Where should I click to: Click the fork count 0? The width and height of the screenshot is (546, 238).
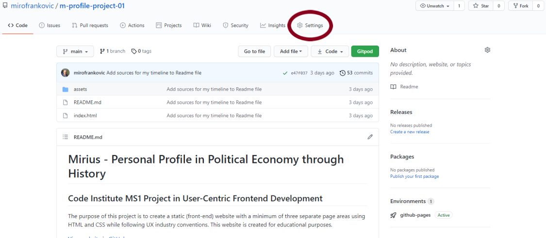point(539,6)
